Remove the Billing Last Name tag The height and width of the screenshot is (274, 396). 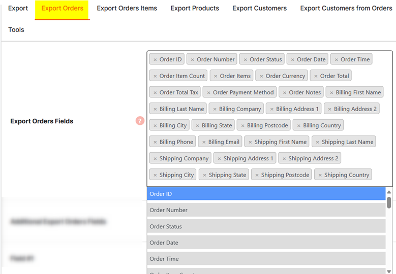point(155,109)
